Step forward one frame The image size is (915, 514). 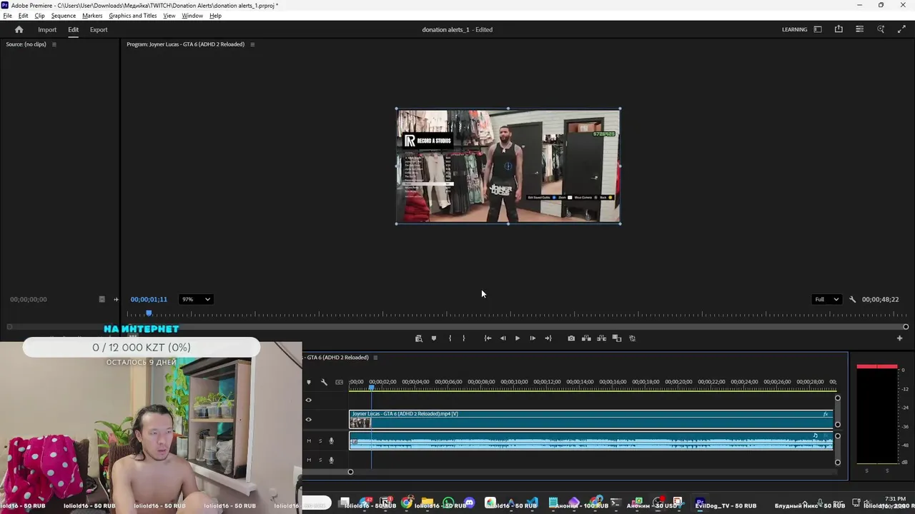tap(533, 338)
